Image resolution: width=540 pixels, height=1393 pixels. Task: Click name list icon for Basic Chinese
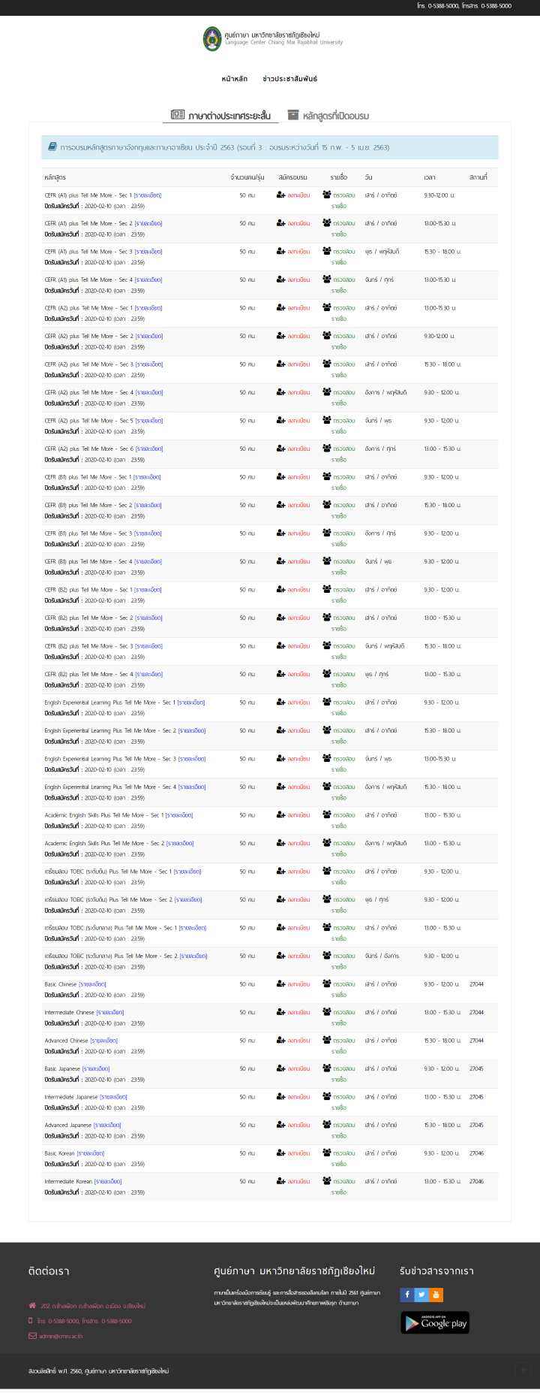(x=327, y=984)
